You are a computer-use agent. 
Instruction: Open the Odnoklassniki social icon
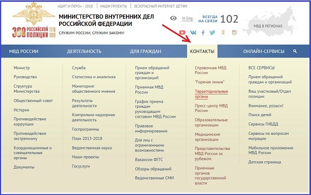[223, 33]
